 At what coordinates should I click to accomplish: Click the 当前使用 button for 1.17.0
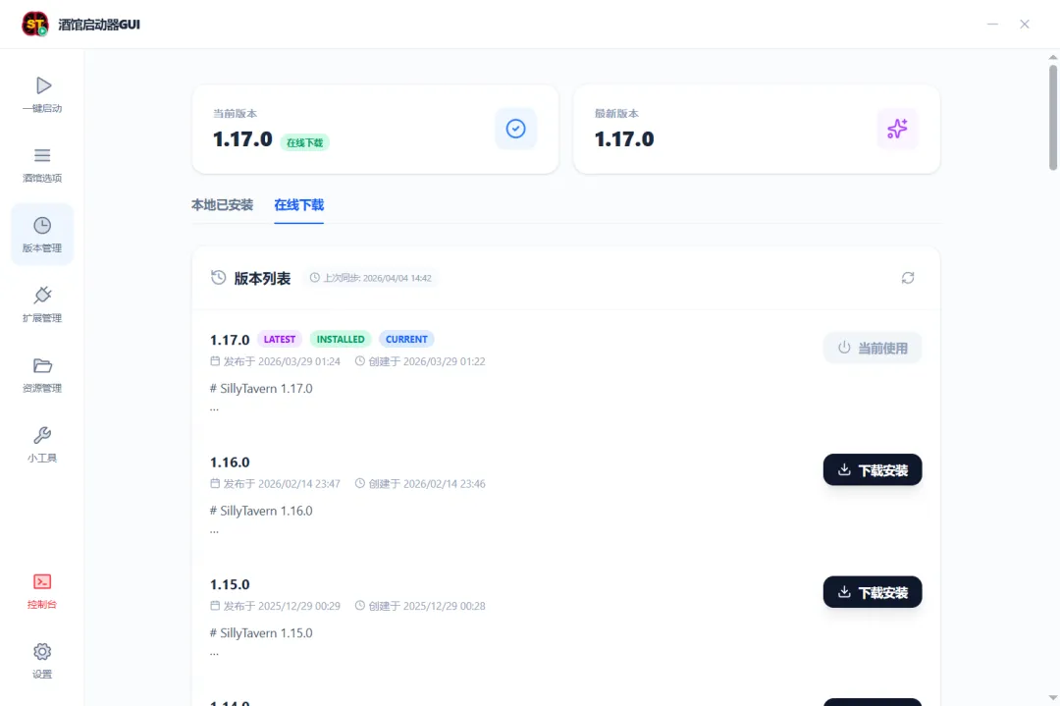pyautogui.click(x=873, y=349)
